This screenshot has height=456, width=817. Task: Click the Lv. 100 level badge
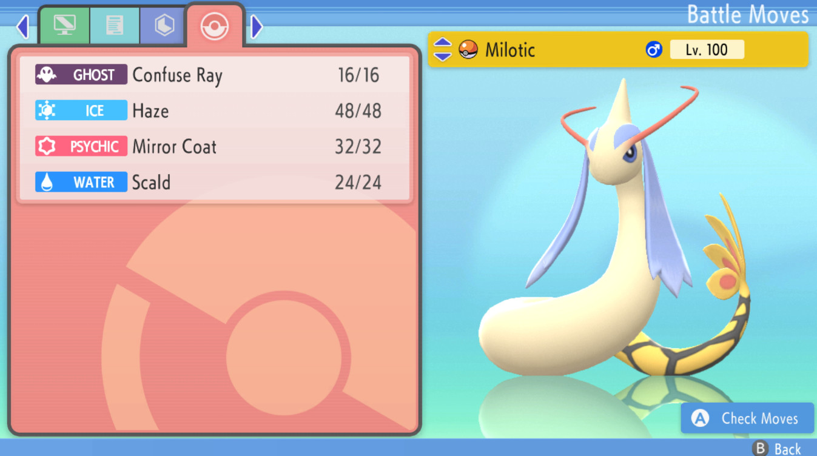pyautogui.click(x=707, y=50)
